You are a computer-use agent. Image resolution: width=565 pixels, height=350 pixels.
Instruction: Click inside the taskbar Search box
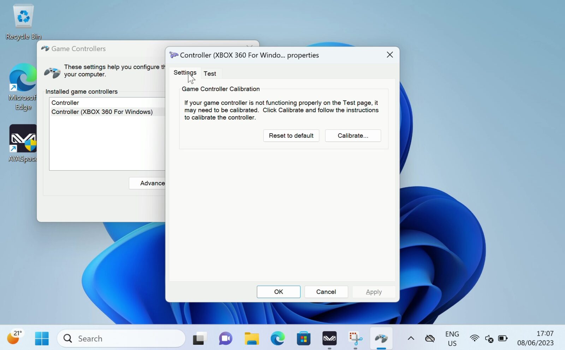pos(120,338)
